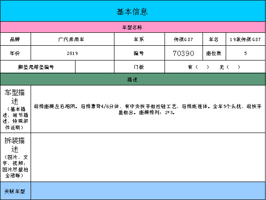Click the 座位数 label cell

[x=214, y=53]
